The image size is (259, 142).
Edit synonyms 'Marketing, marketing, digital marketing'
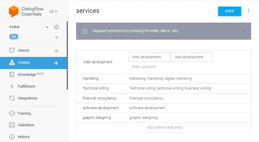click(160, 79)
